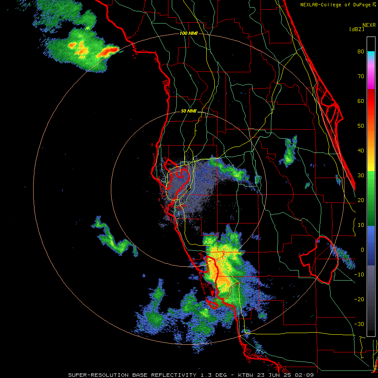Click the Super-Resolution Base Reflectivity caption
Screen dimensions: 378x378
[x=191, y=375]
